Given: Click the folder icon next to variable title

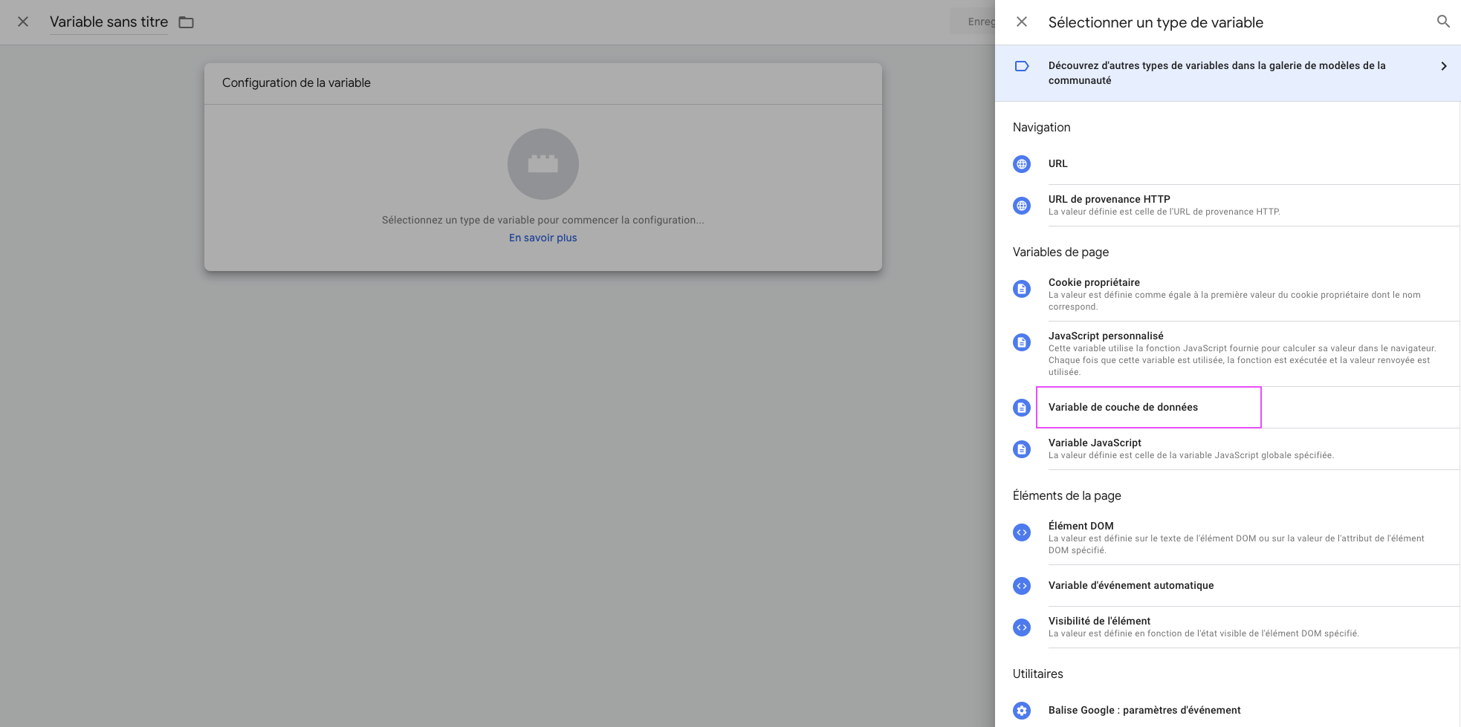Looking at the screenshot, I should pyautogui.click(x=187, y=22).
